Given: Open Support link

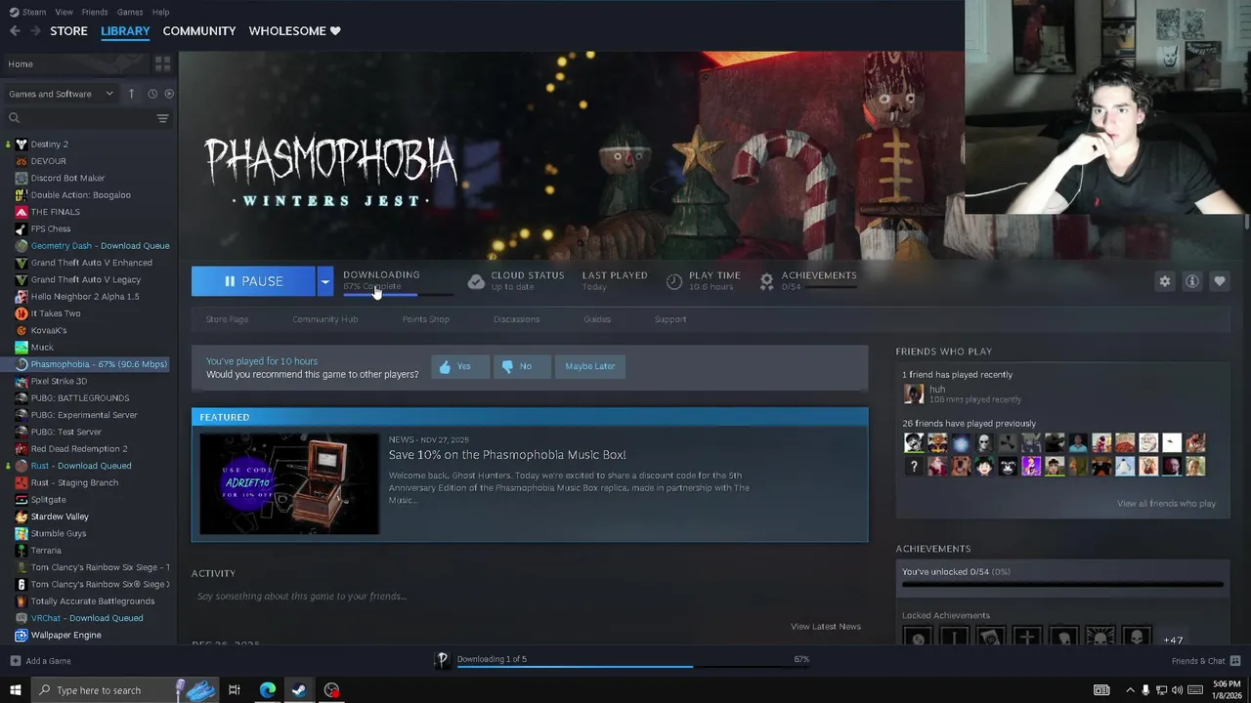Looking at the screenshot, I should tap(670, 319).
